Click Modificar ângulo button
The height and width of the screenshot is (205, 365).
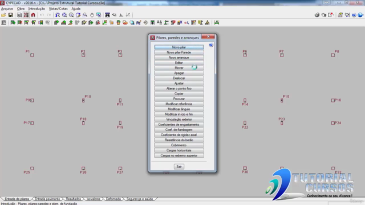point(179,109)
